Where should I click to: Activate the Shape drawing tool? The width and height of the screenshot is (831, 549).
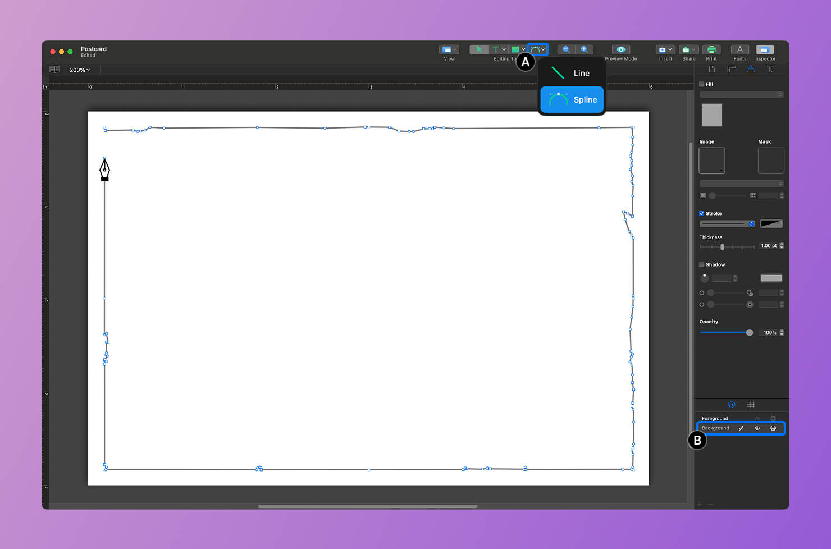(514, 49)
